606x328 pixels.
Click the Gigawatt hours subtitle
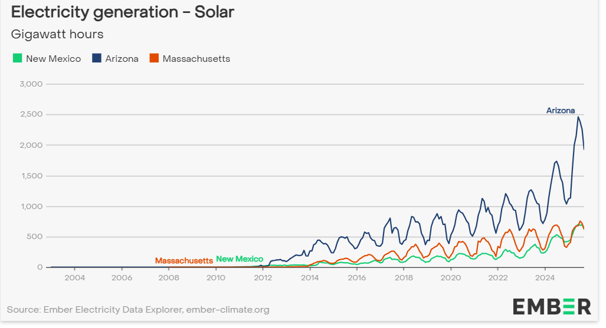pos(57,34)
